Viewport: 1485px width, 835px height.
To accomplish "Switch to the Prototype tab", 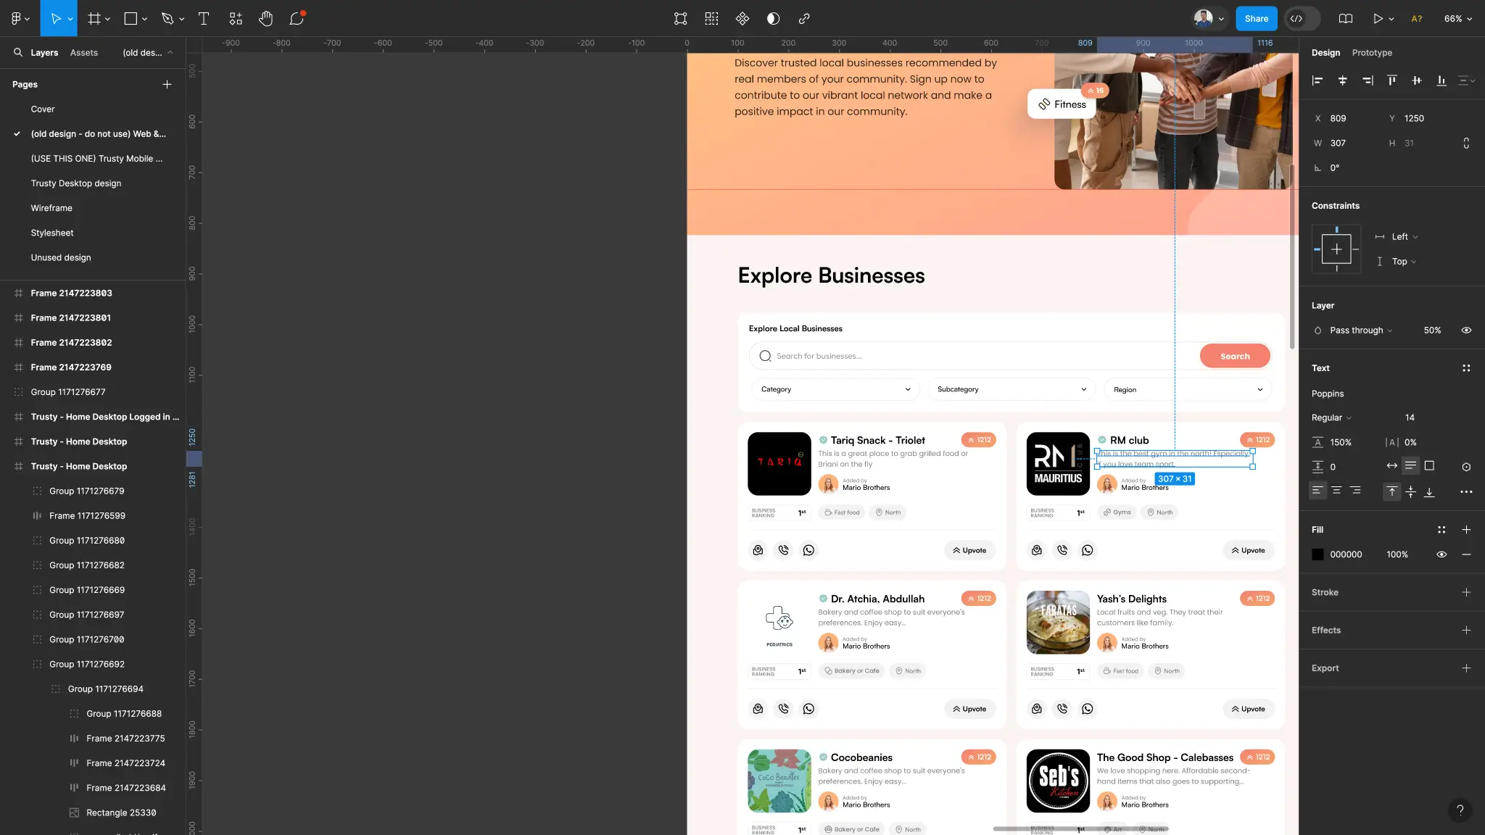I will pos(1372,53).
